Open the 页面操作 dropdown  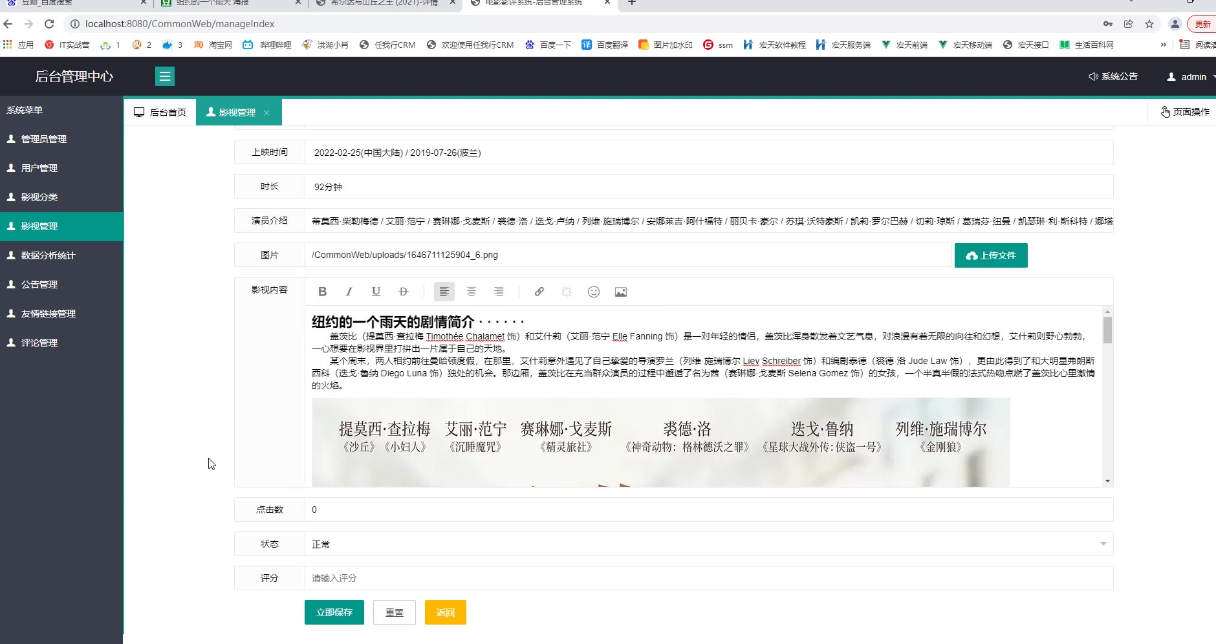[x=1185, y=112]
